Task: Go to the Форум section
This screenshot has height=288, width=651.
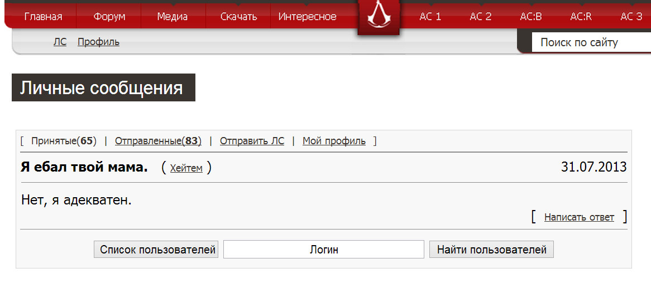Action: pos(109,17)
